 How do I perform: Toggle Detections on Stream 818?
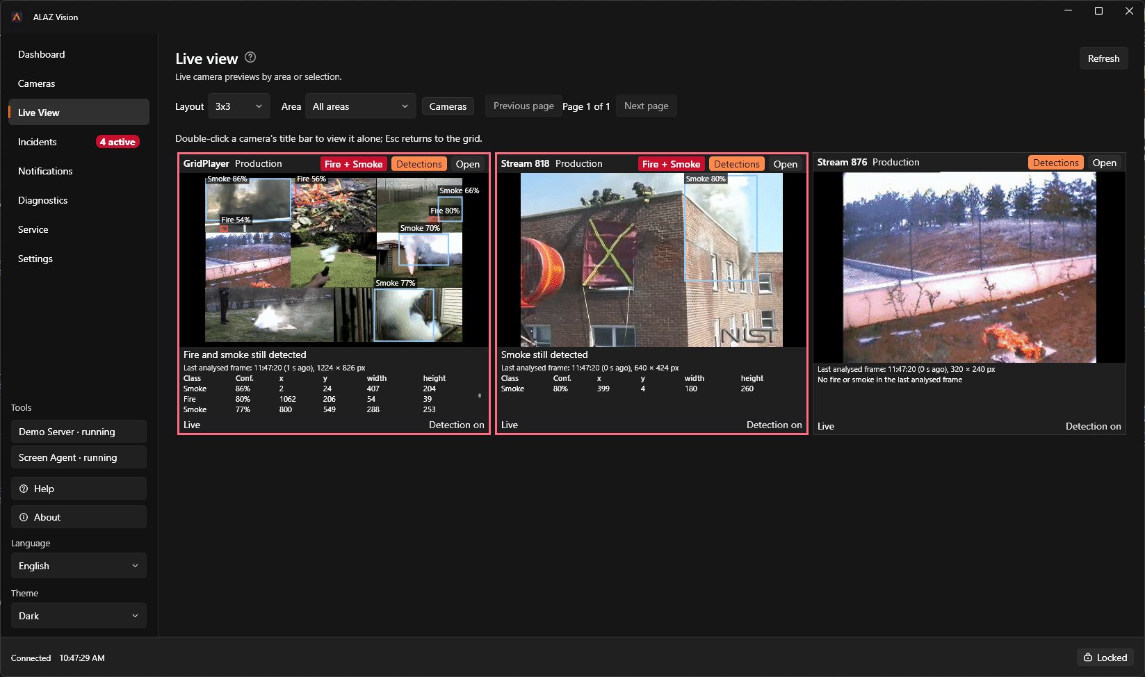737,164
